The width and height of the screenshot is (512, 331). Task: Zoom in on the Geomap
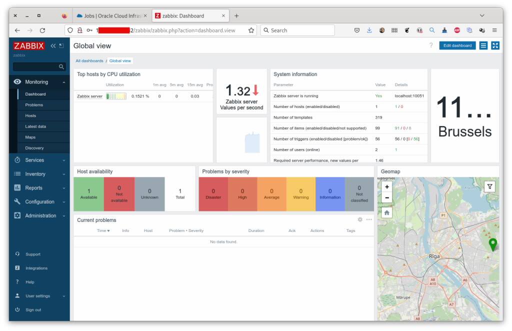point(386,186)
